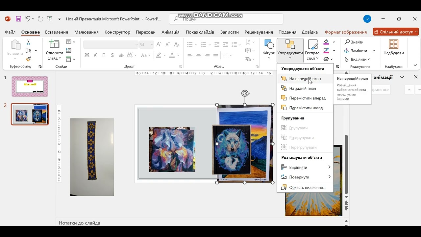The width and height of the screenshot is (421, 237).
Task: Click the Фігури shapes icon
Action: [269, 45]
